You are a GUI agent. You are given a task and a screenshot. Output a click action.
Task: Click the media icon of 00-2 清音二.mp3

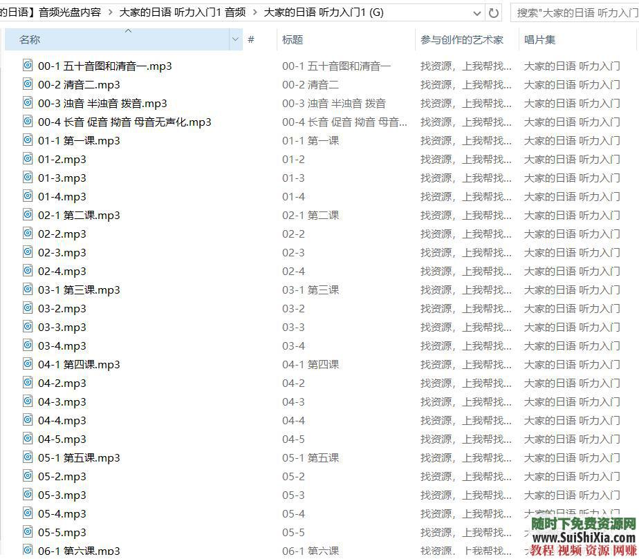[28, 84]
